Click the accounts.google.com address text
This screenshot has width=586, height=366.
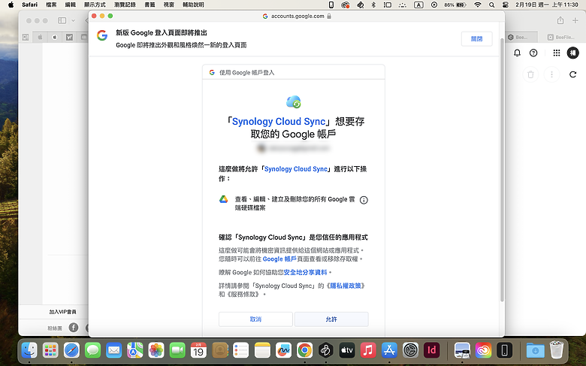[298, 16]
